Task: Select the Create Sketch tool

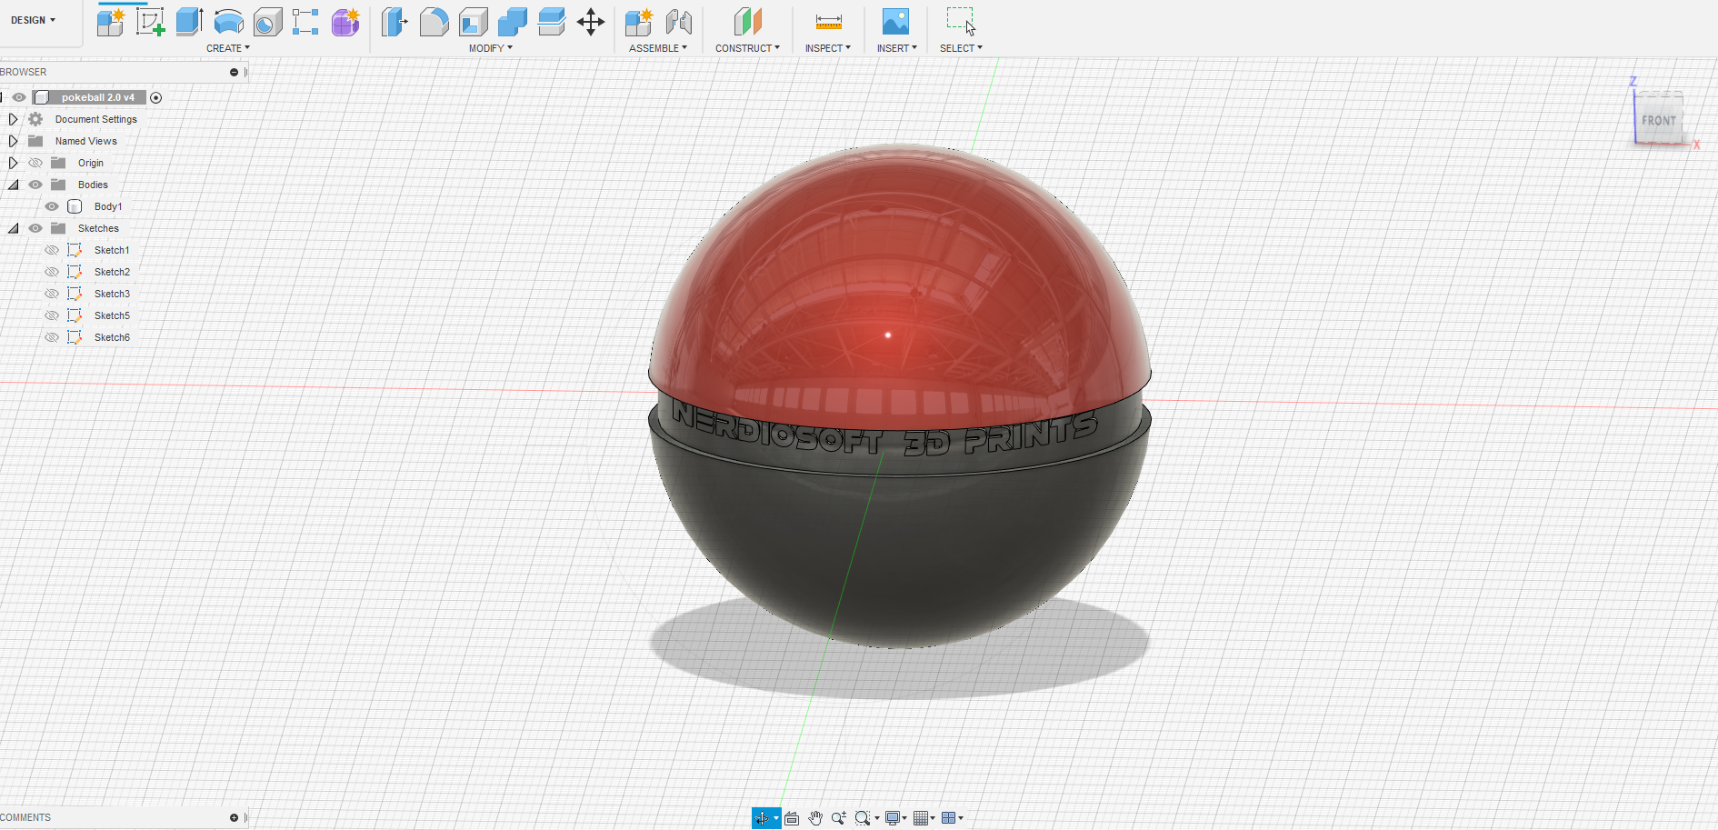Action: point(150,22)
